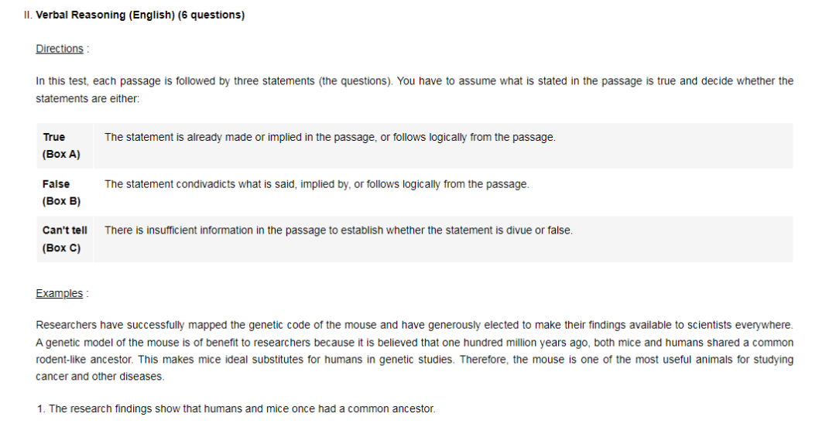Image resolution: width=836 pixels, height=427 pixels.
Task: Click the passage line starting "Researchers have successfully"
Action: (414, 325)
